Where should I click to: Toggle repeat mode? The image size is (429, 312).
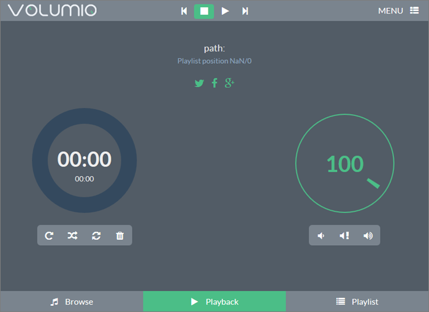49,235
